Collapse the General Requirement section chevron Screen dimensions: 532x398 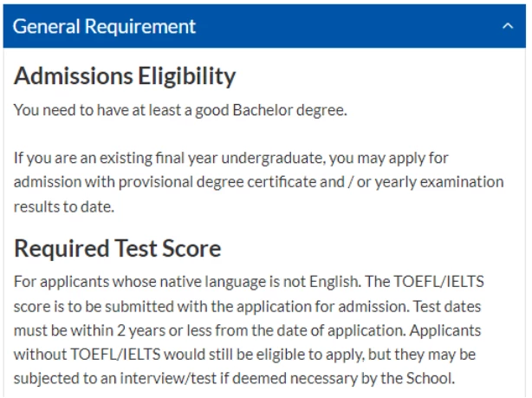507,26
